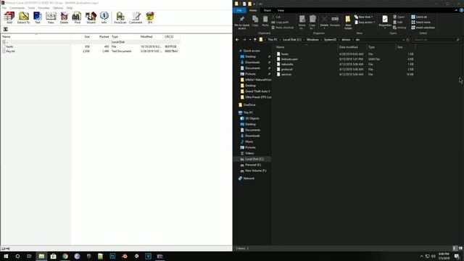Click in the Explorer search box

(436, 40)
